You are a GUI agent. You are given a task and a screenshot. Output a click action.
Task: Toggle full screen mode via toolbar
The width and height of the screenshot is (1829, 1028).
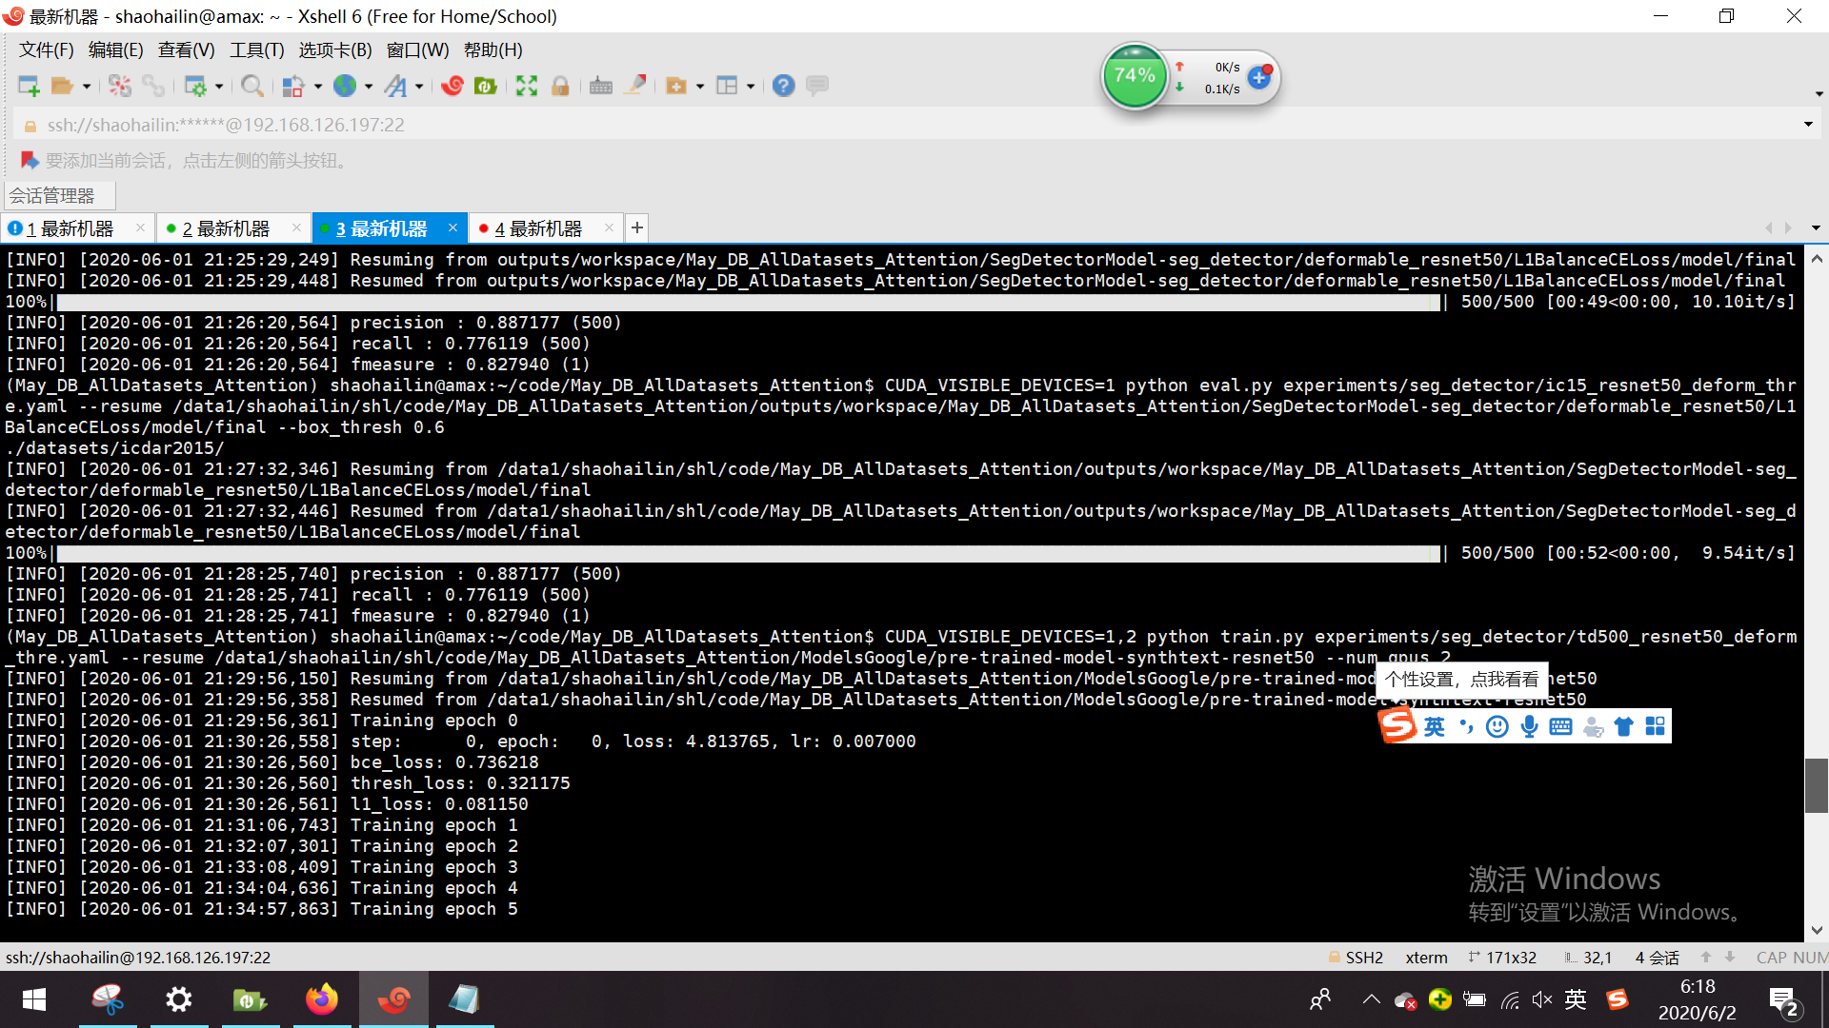(x=527, y=86)
